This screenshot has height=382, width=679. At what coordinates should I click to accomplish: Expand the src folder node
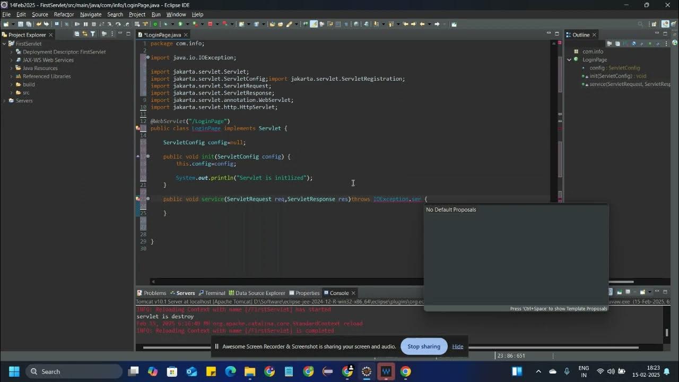tap(11, 92)
